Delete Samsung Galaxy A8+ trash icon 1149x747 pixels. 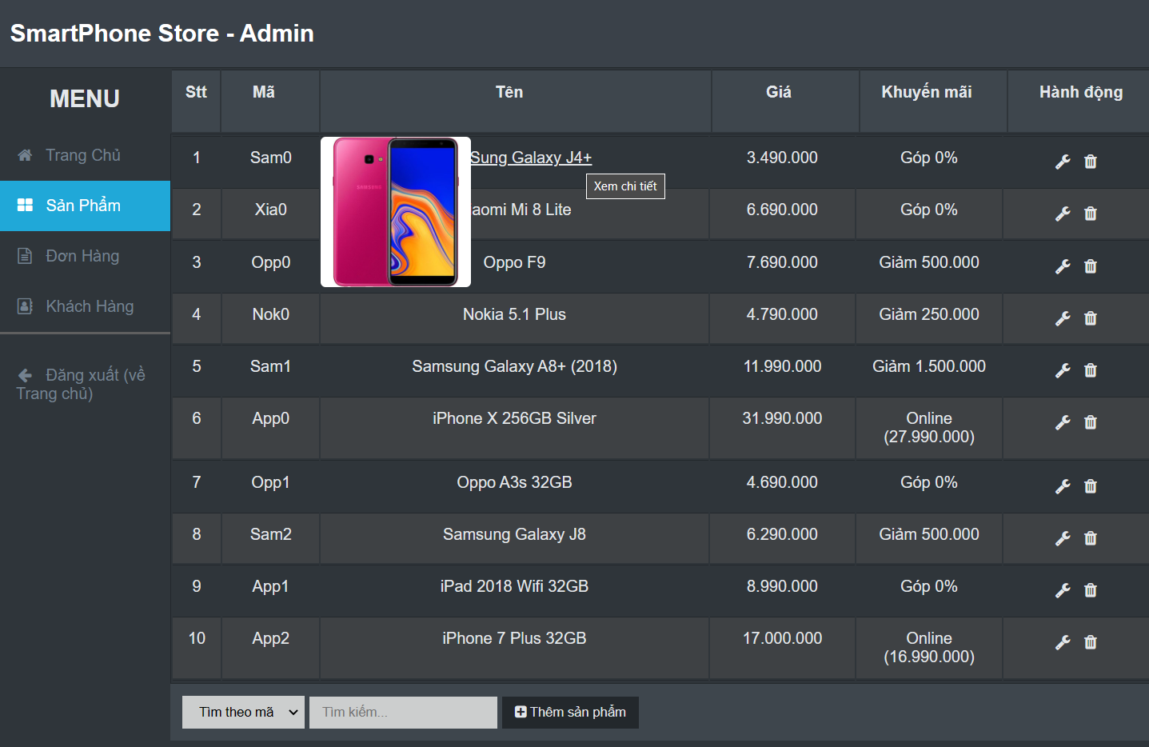pyautogui.click(x=1091, y=370)
